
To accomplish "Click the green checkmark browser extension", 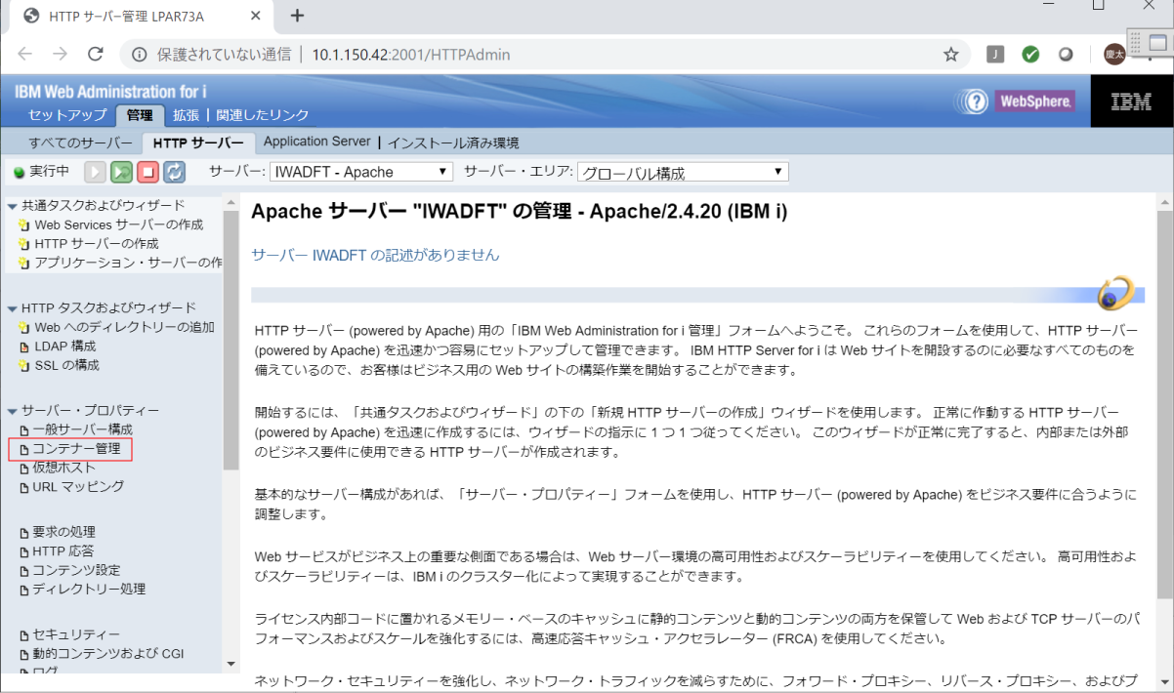I will pos(1030,55).
